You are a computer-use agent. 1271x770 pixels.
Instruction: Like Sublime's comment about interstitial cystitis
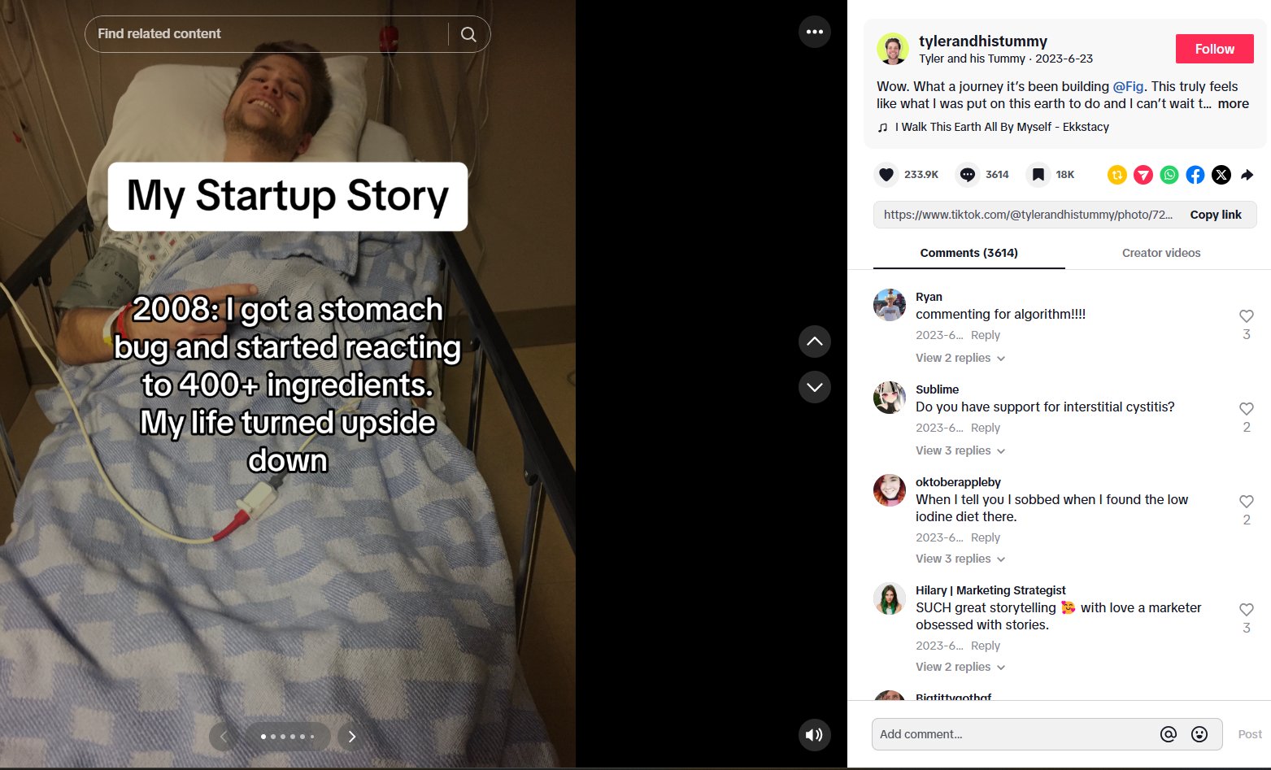point(1246,409)
